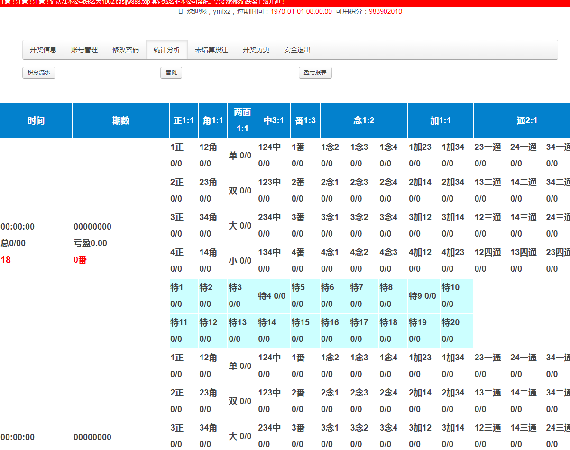The height and width of the screenshot is (450, 570).
Task: Open the 盈亏报表 report button
Action: 315,73
